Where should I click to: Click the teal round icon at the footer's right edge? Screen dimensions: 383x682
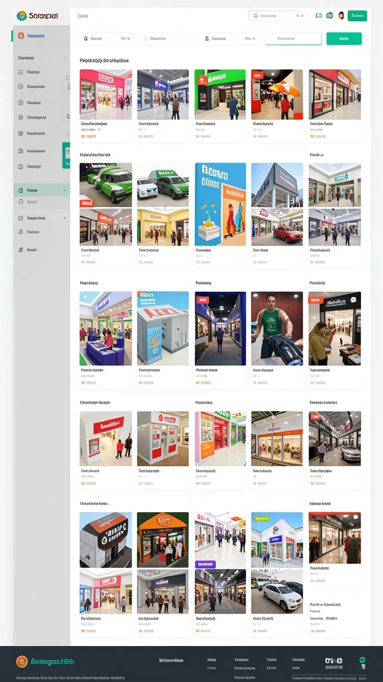pos(362,660)
